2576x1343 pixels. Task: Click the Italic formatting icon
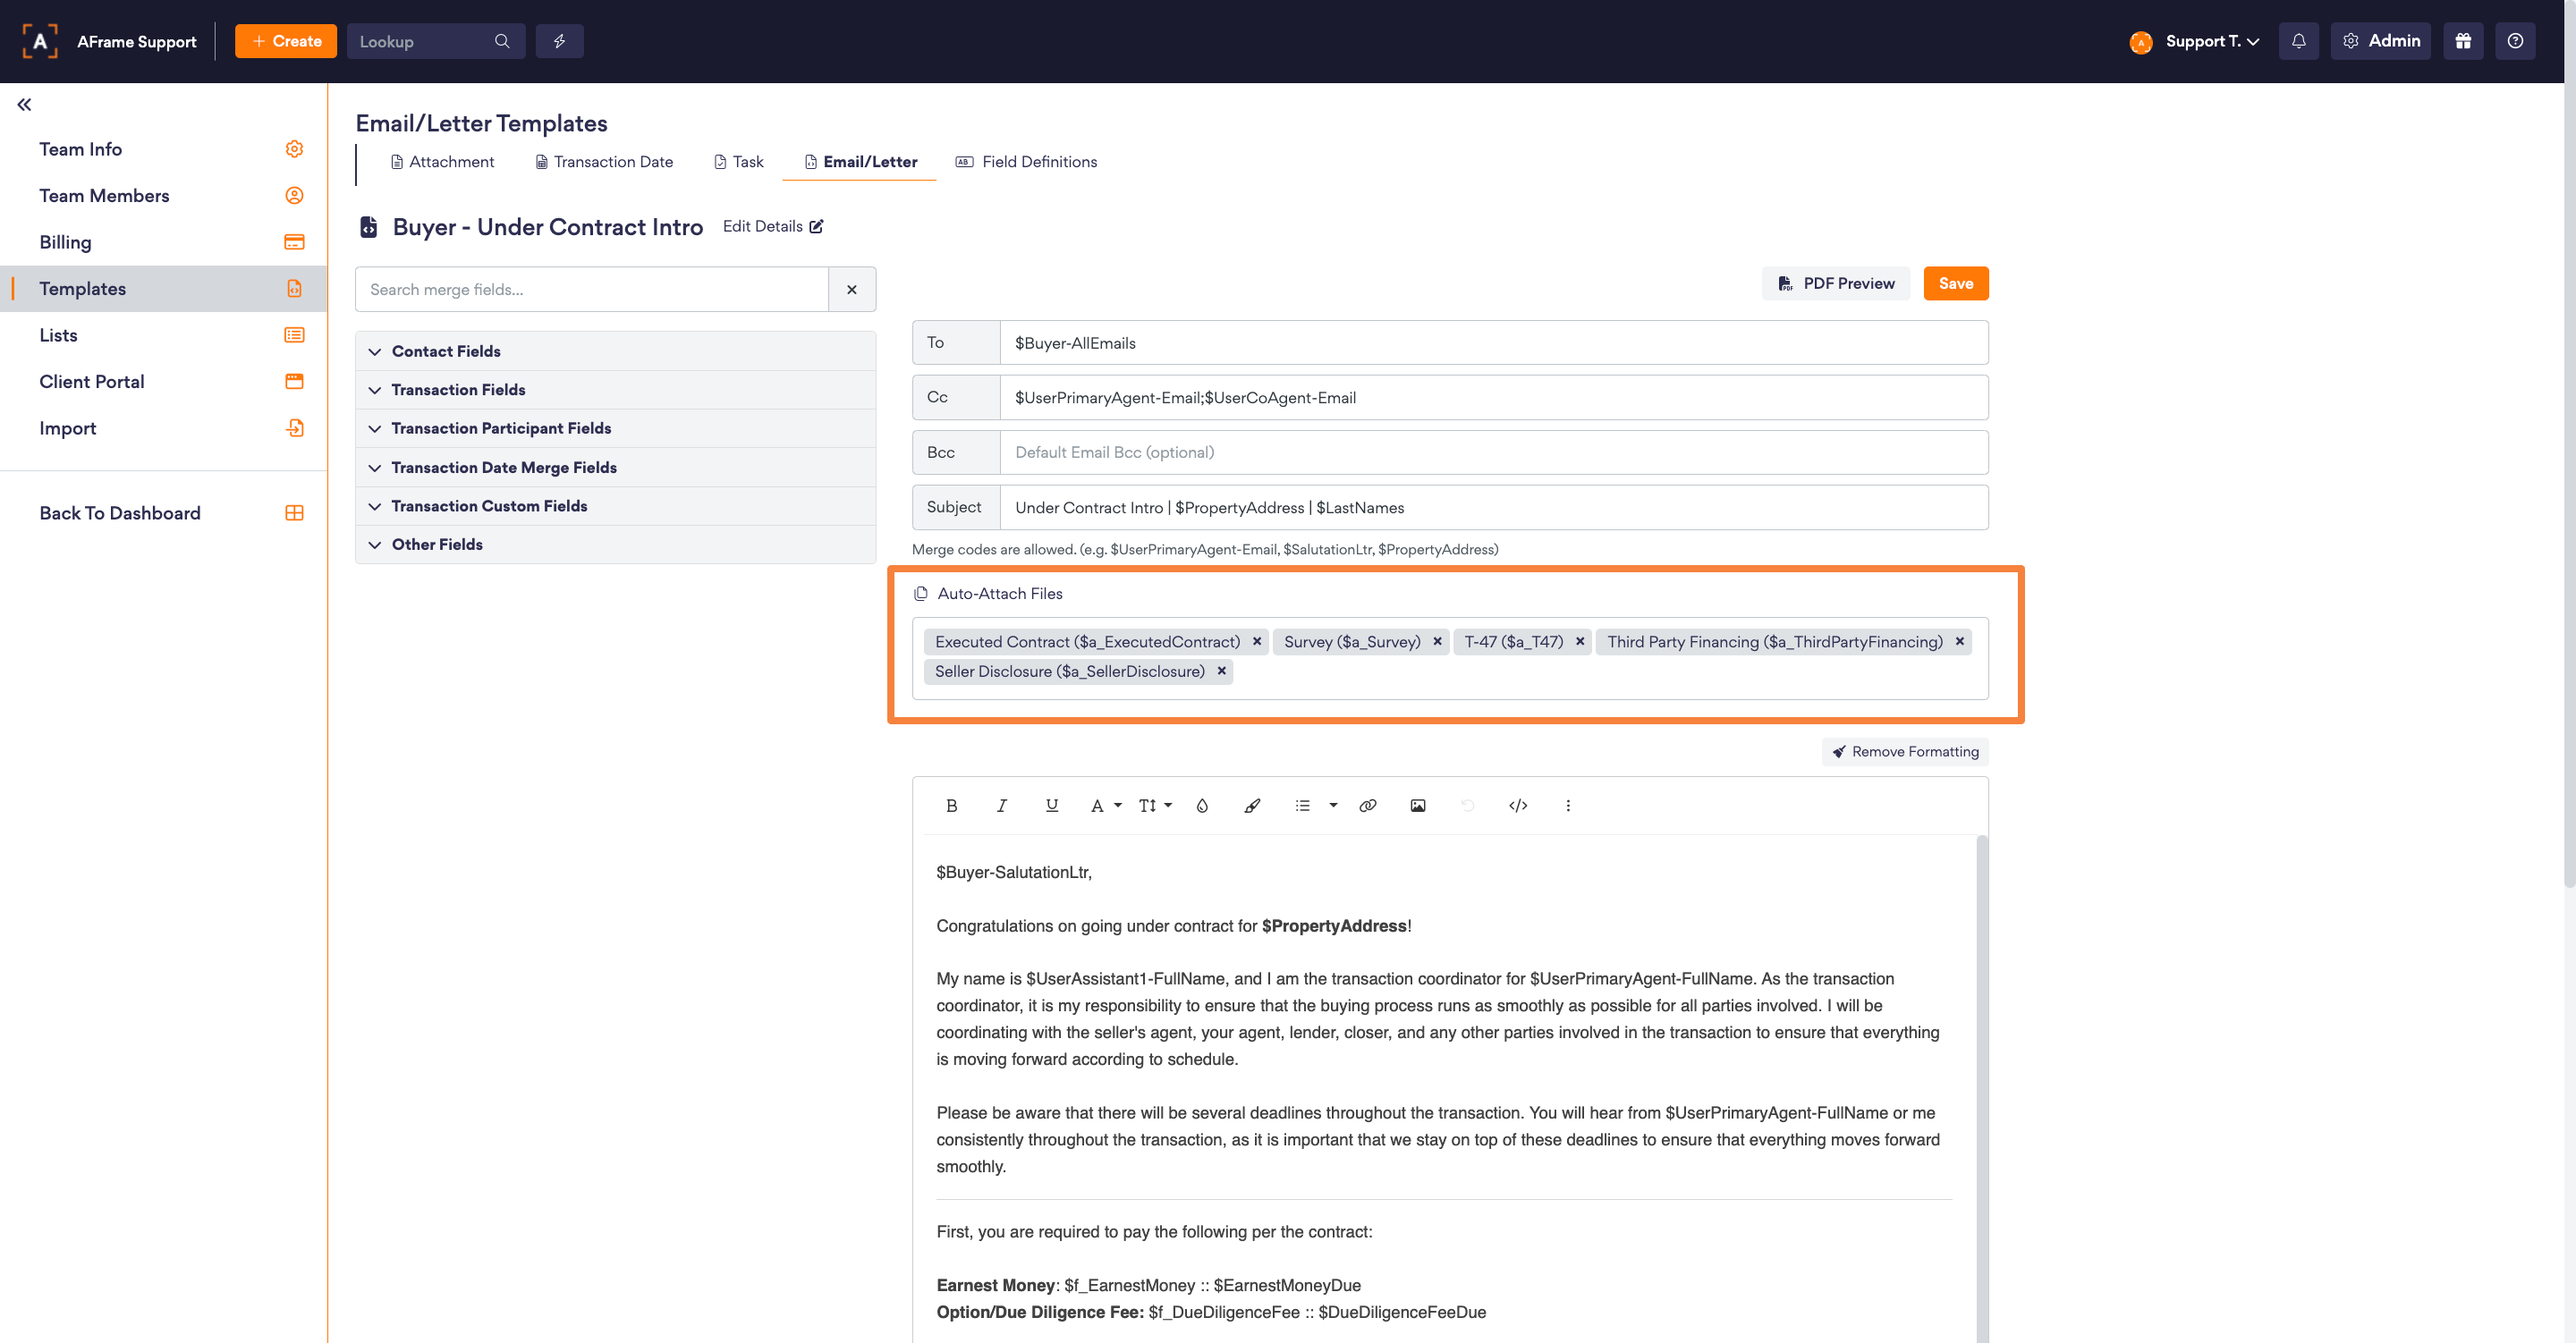point(1001,805)
